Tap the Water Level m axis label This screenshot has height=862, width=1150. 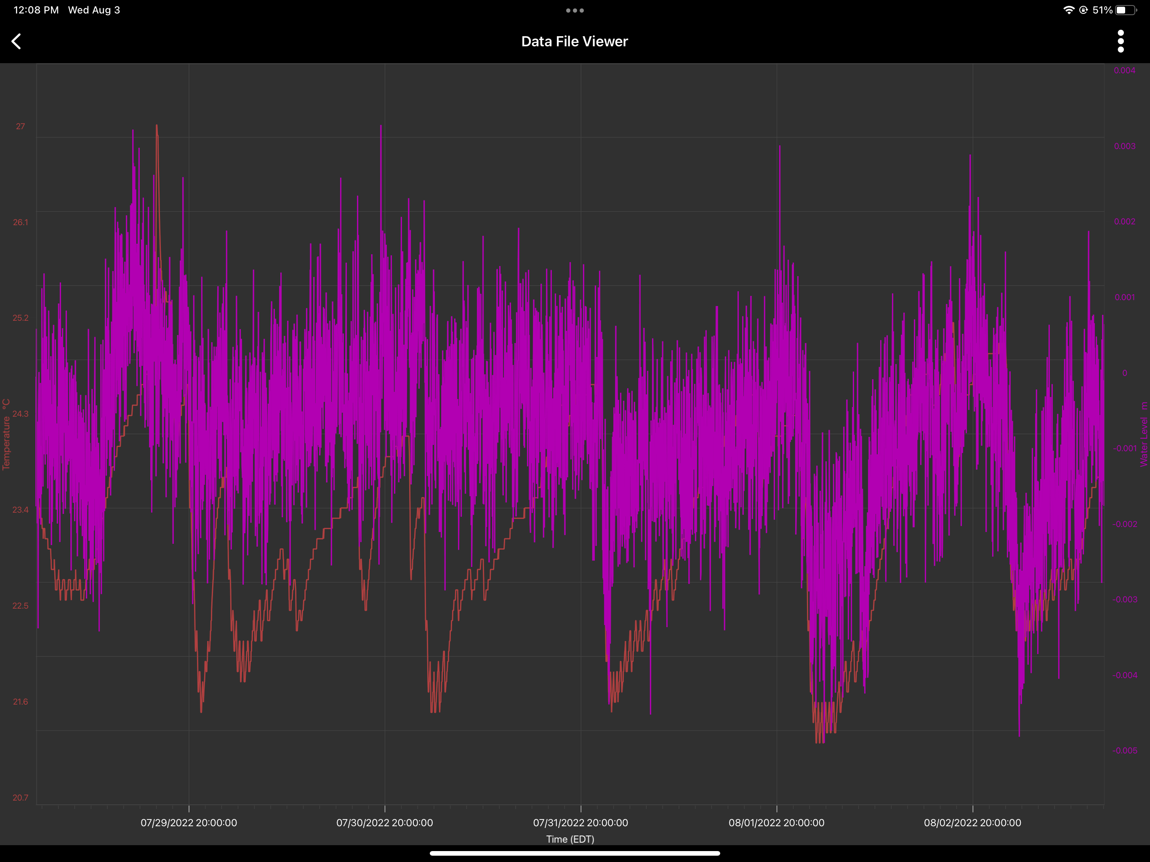[1144, 434]
